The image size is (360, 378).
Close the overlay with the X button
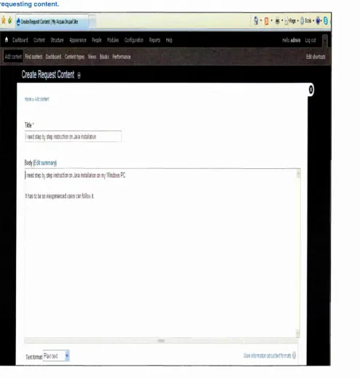click(x=310, y=90)
